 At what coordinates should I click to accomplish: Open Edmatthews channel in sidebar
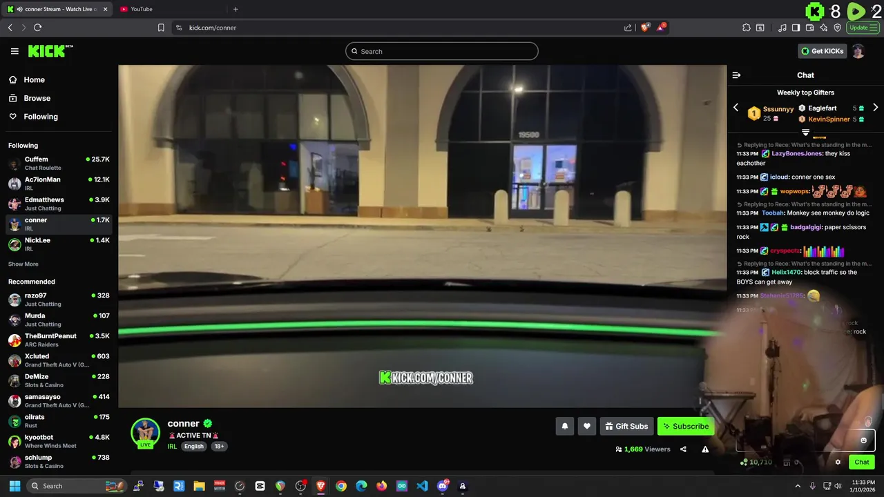pos(59,204)
